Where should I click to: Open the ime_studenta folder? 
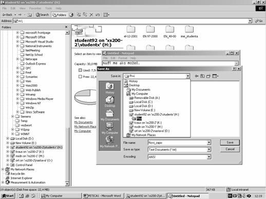(x=189, y=31)
